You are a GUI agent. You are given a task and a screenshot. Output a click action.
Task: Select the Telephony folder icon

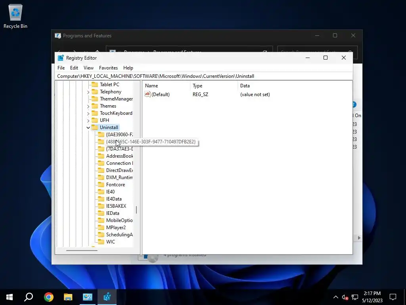[x=95, y=92]
